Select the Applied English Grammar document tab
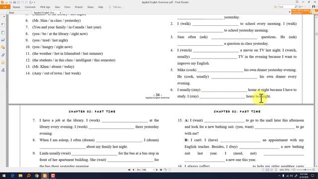 tap(45, 12)
